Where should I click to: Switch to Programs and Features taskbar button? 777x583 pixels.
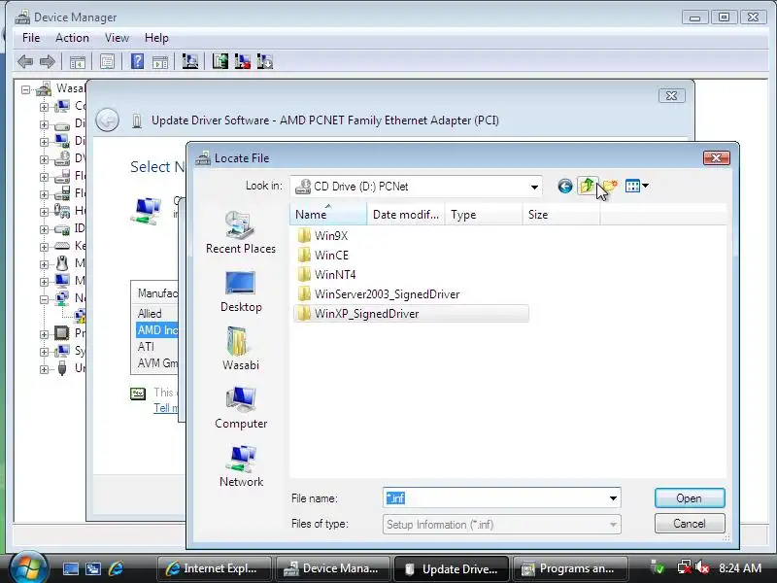pos(570,568)
